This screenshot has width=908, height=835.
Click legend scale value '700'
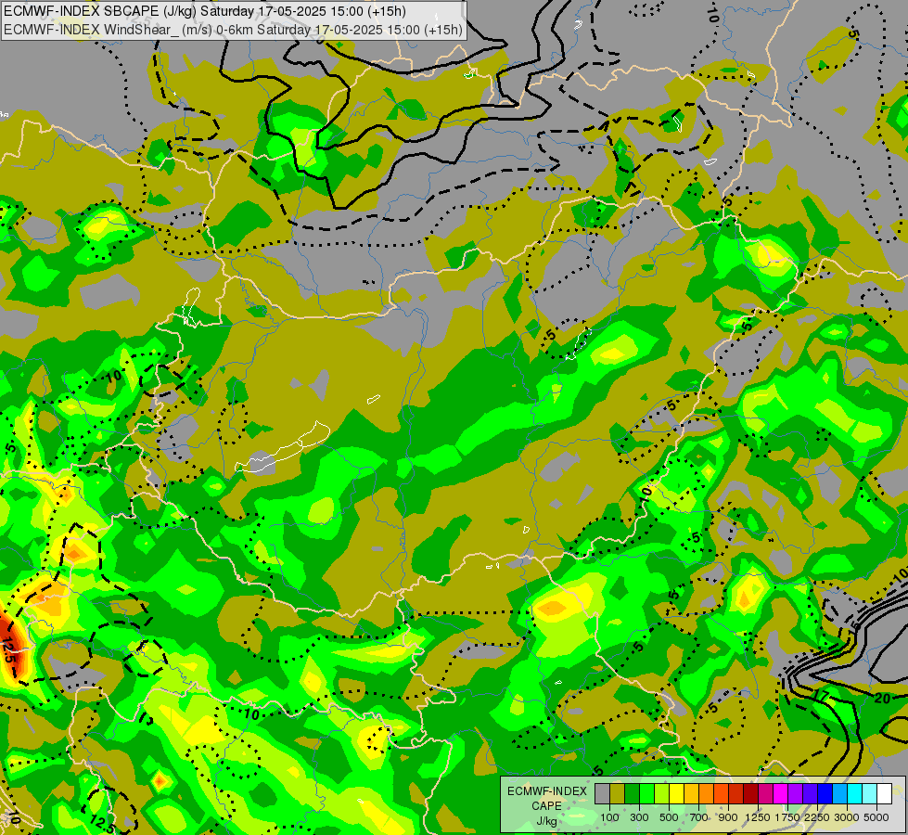699,817
